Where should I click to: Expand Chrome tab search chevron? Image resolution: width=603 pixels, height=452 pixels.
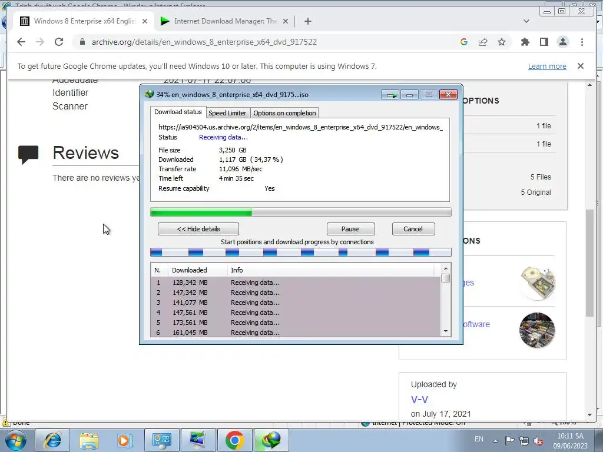pyautogui.click(x=526, y=21)
